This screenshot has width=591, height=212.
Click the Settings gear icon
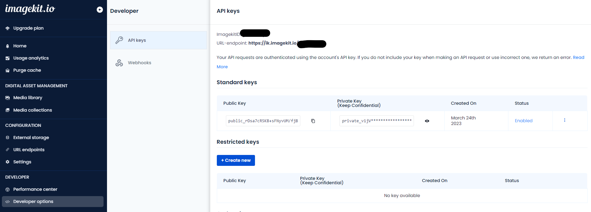pos(8,162)
